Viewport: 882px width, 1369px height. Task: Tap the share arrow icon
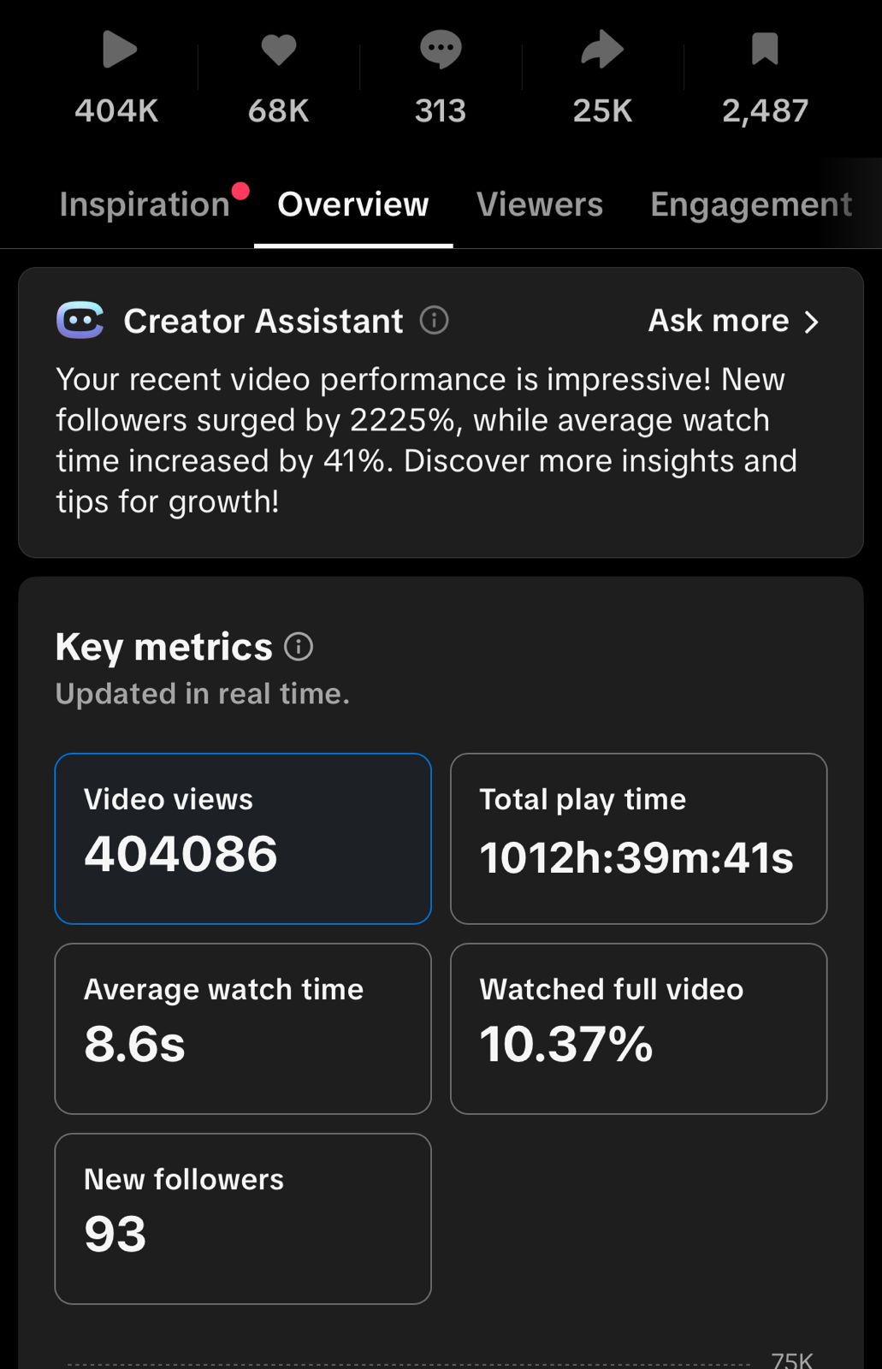pos(602,50)
